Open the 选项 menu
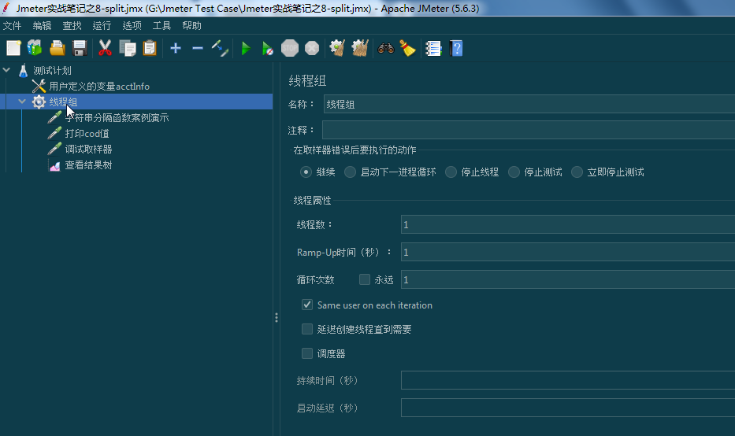 tap(132, 26)
